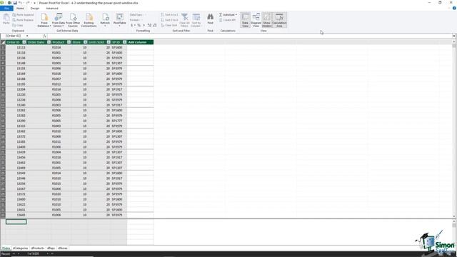Viewport: 457px width, 257px height.
Task: Click the Save icon in quick access toolbar
Action: pyautogui.click(x=15, y=3)
